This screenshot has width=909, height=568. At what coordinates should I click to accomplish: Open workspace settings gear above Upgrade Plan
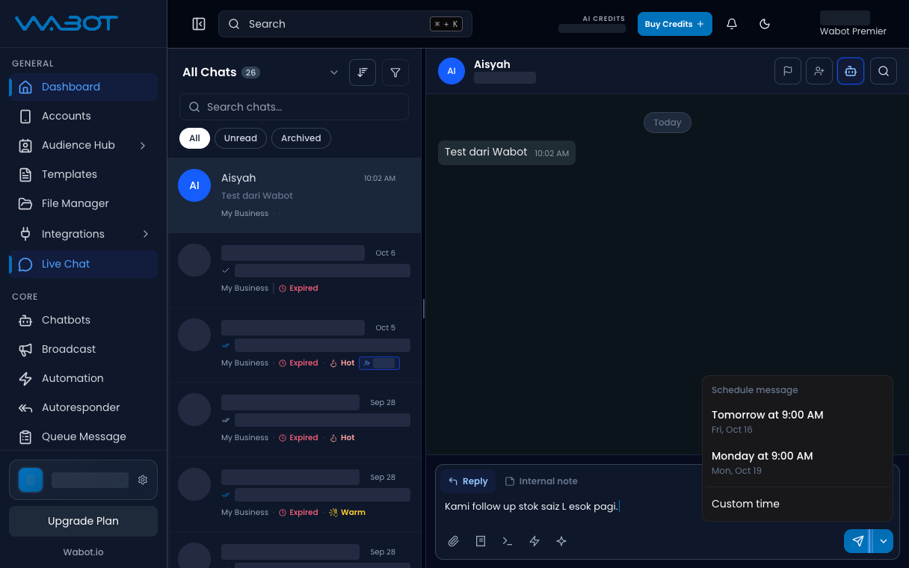[143, 480]
